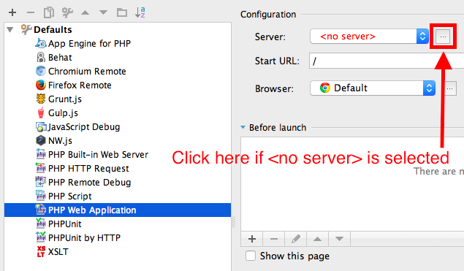Open browser settings ellipsis button
Image resolution: width=464 pixels, height=271 pixels.
tap(449, 88)
